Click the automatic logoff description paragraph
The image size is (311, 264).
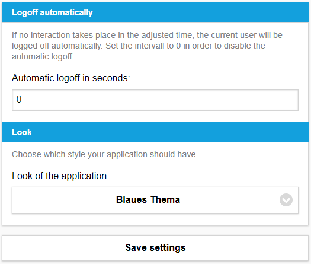tap(147, 46)
